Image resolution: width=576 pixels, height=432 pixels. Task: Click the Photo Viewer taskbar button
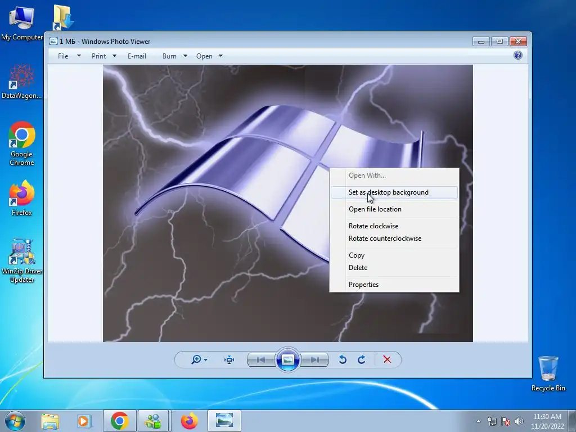click(x=224, y=421)
